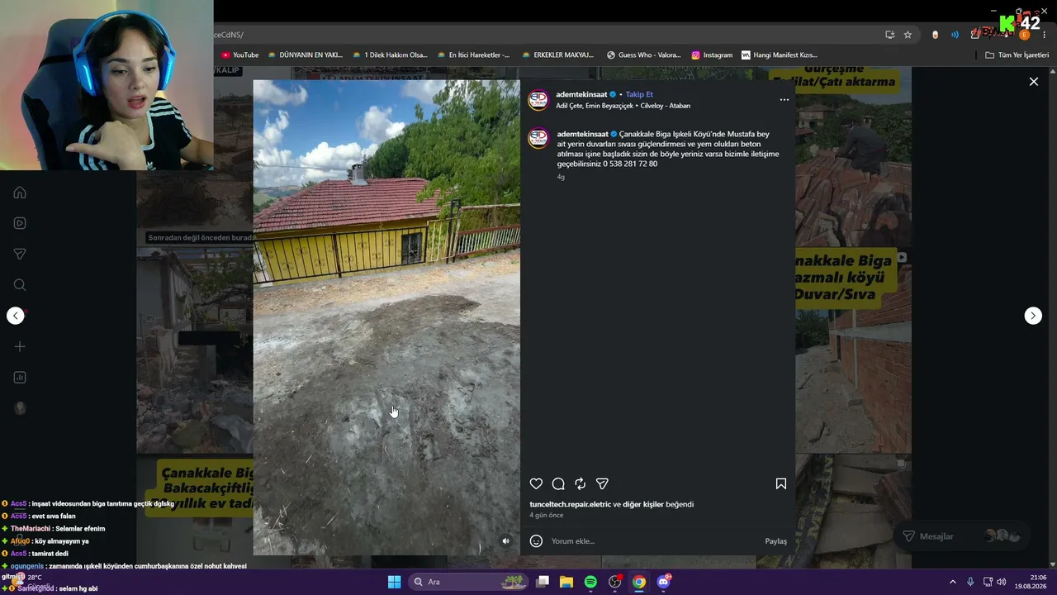Open the Mesajlar floating messages button
This screenshot has width=1057, height=595.
pyautogui.click(x=961, y=536)
